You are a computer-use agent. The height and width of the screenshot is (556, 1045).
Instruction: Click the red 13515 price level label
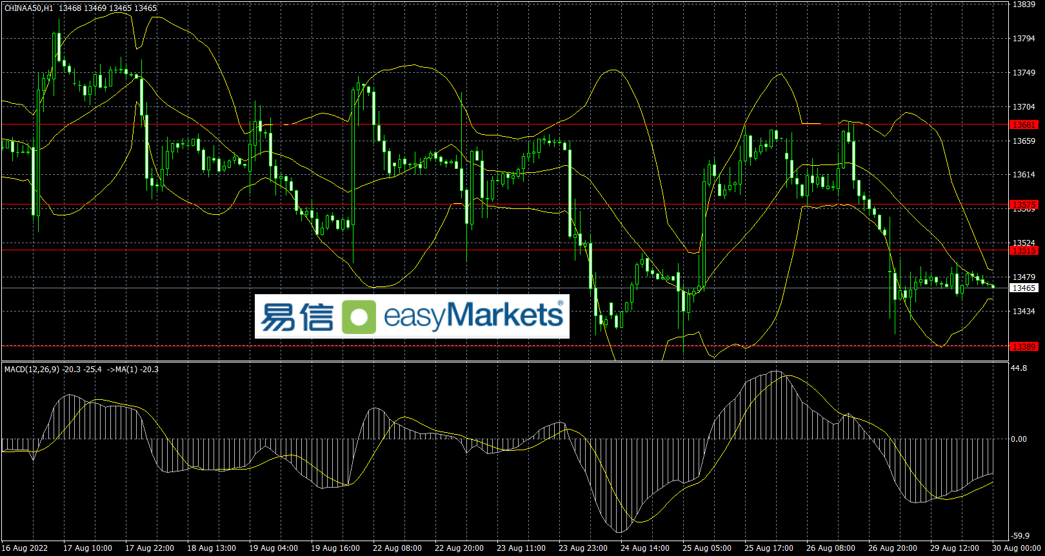pos(1024,250)
